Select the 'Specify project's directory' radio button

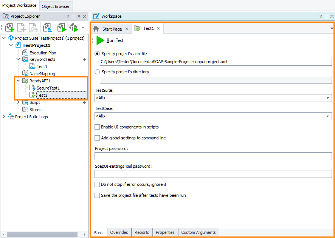(97, 72)
